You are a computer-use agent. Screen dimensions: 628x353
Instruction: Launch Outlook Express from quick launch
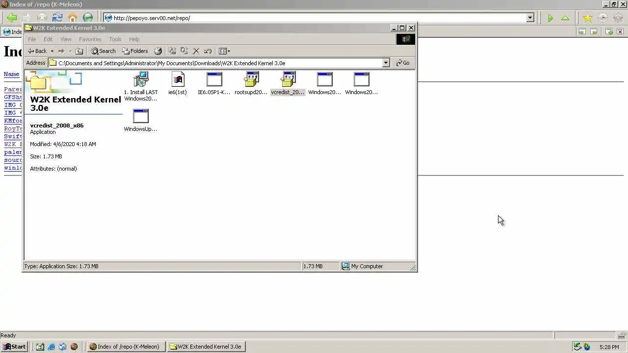pos(62,347)
